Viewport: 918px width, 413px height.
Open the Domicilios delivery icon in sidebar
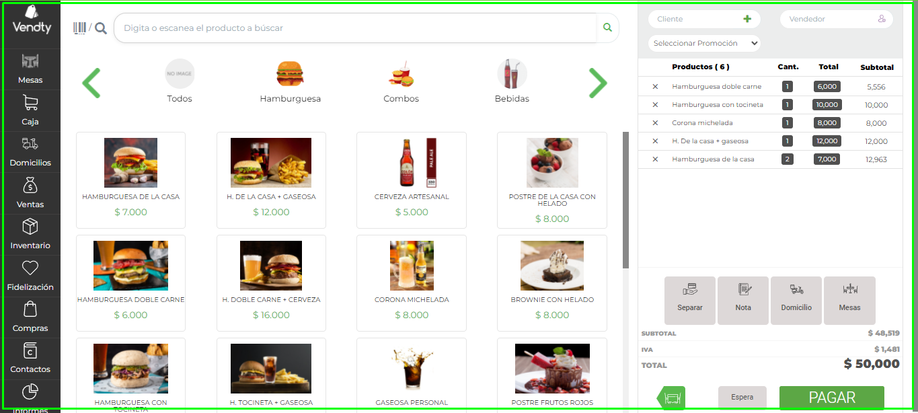pyautogui.click(x=30, y=152)
